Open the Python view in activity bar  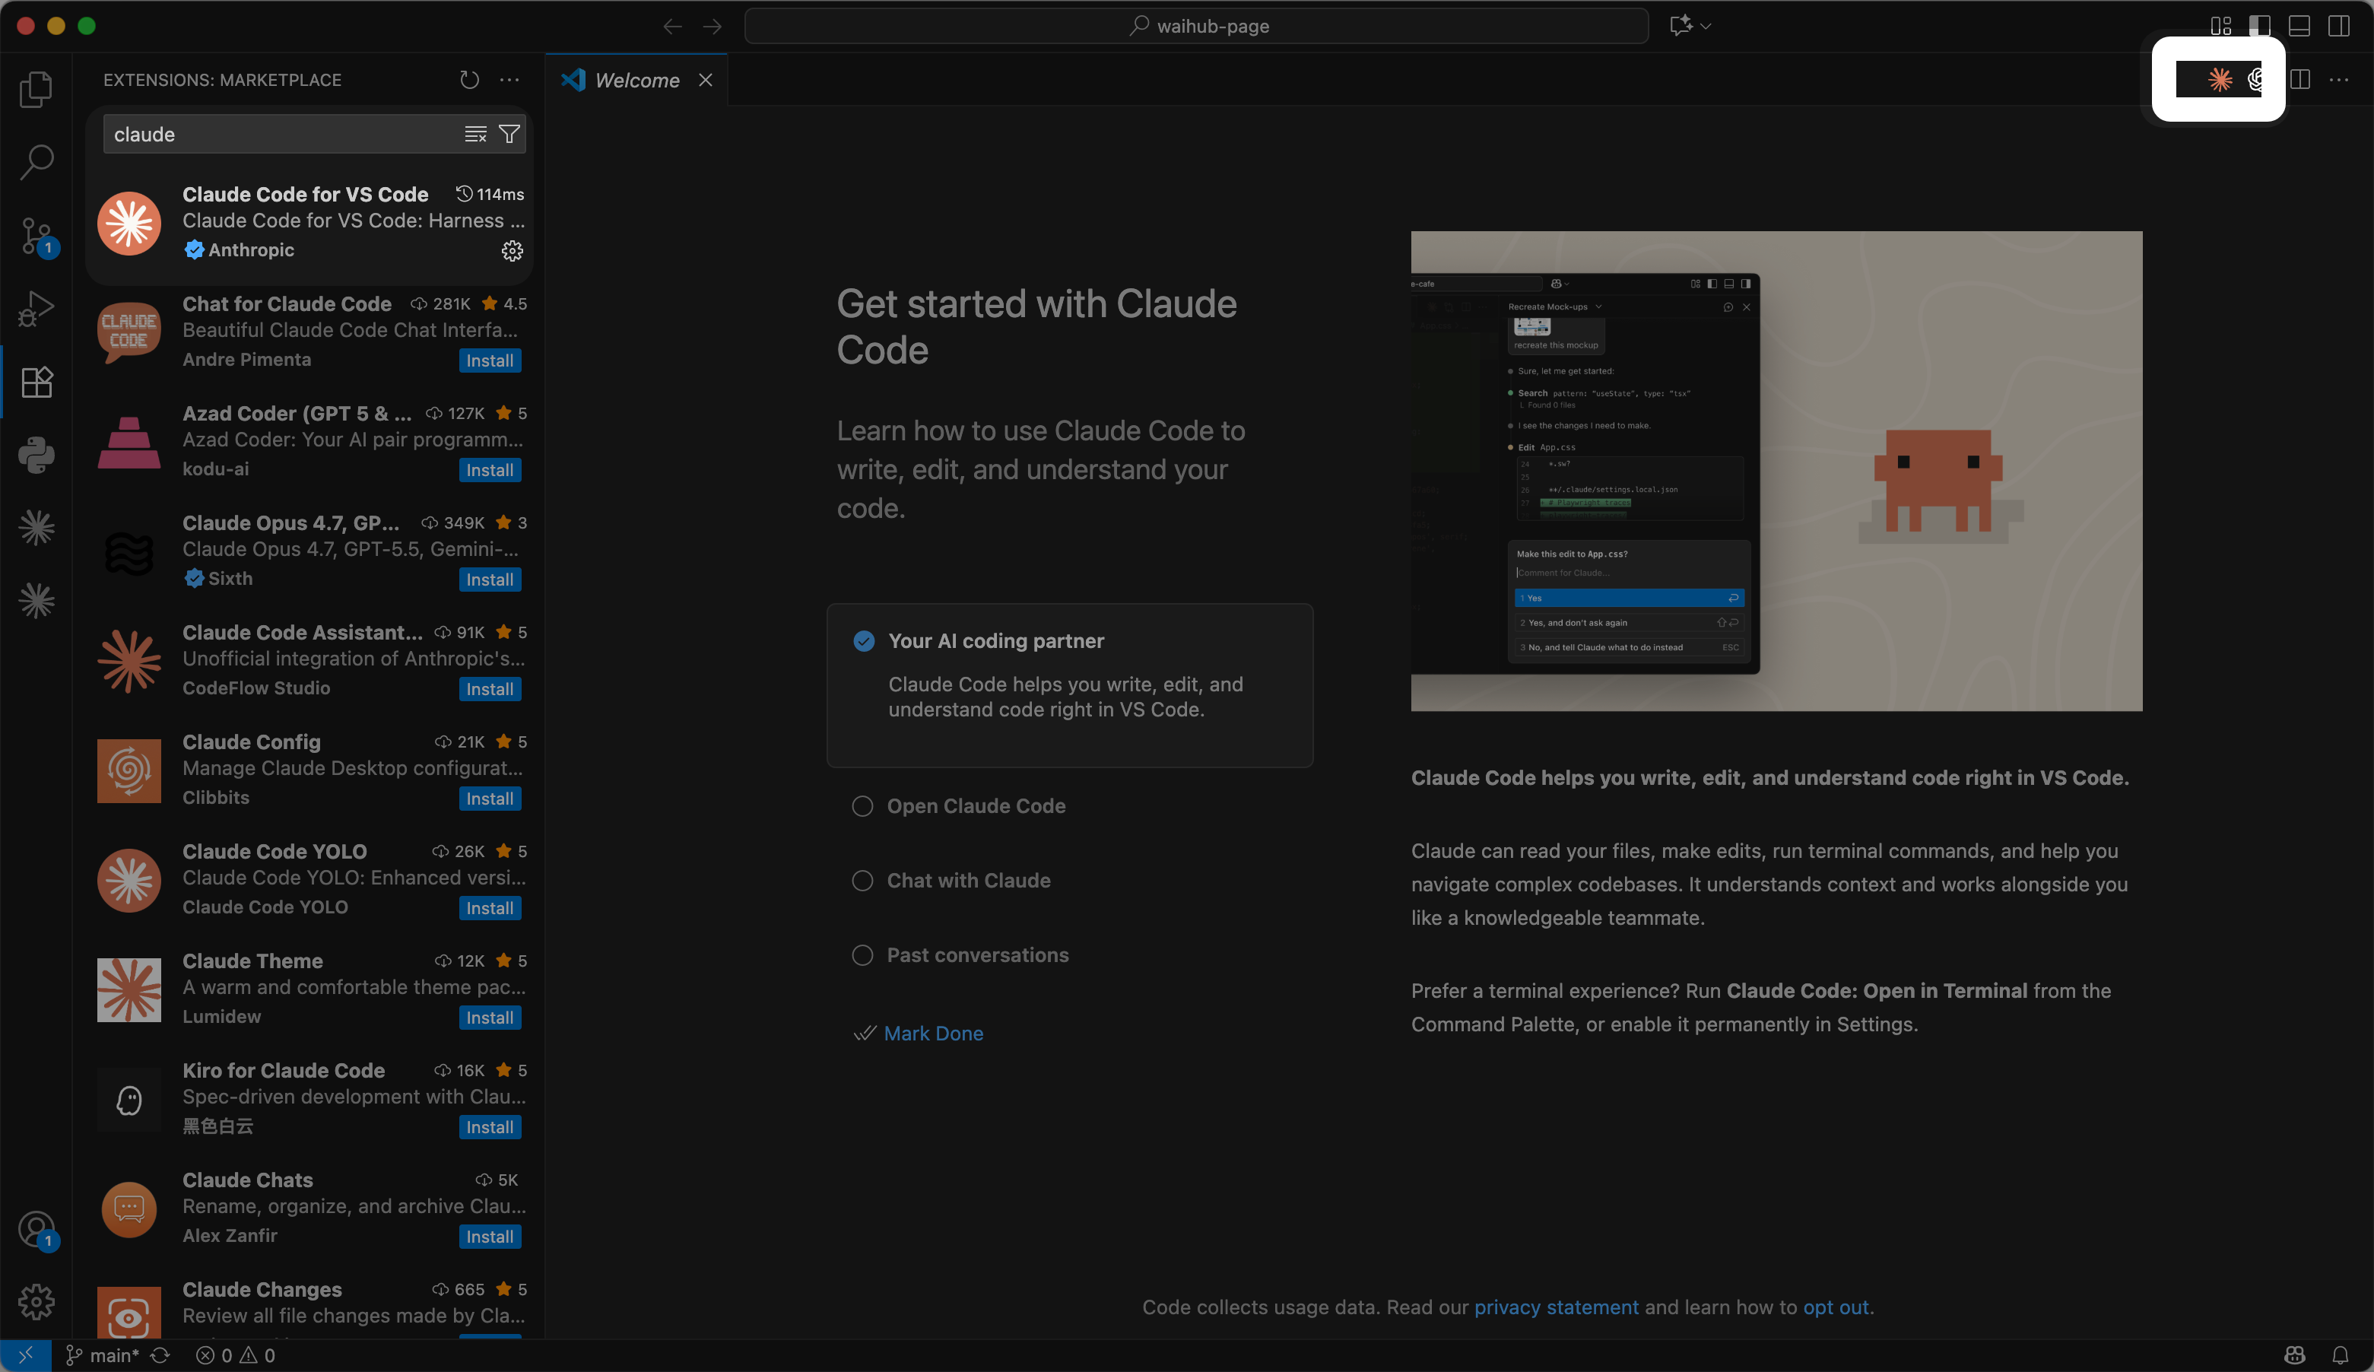tap(36, 455)
